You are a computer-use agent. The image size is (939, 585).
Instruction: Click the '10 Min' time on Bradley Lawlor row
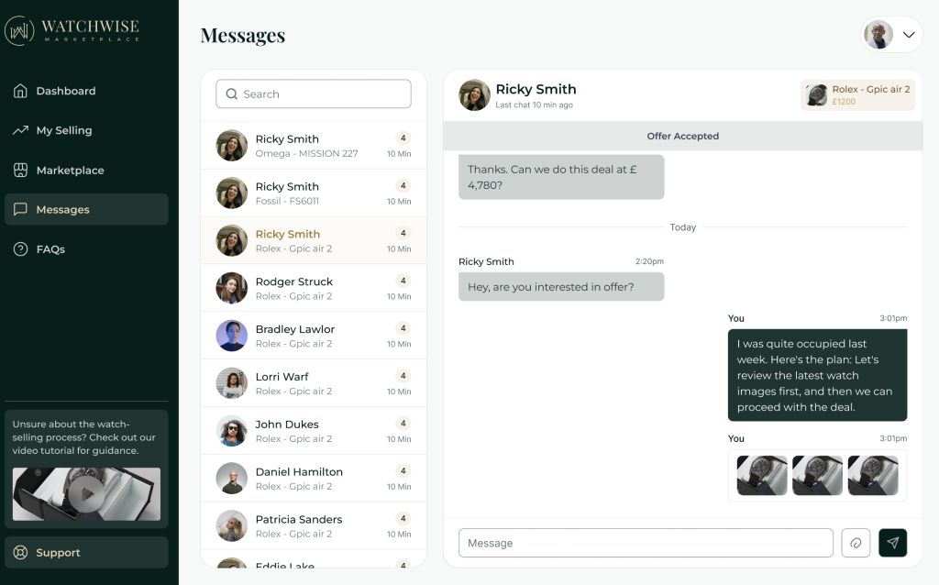point(399,344)
